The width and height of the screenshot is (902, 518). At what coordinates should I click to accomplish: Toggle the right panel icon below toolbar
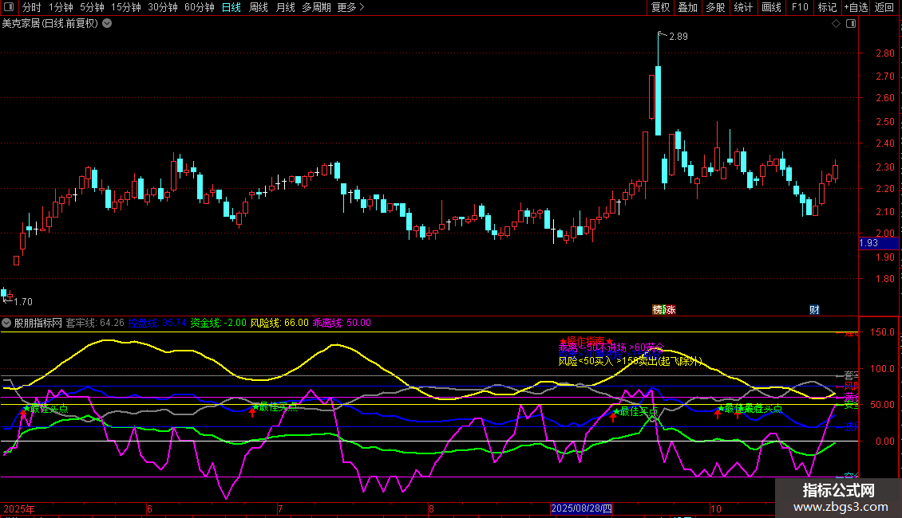click(x=850, y=24)
